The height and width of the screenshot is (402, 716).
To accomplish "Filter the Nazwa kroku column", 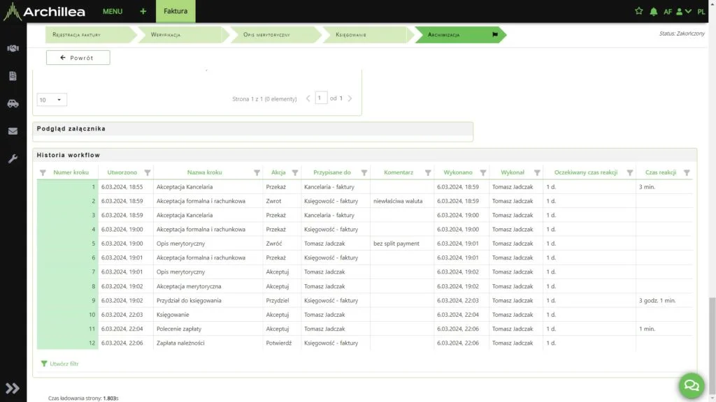I will point(255,172).
